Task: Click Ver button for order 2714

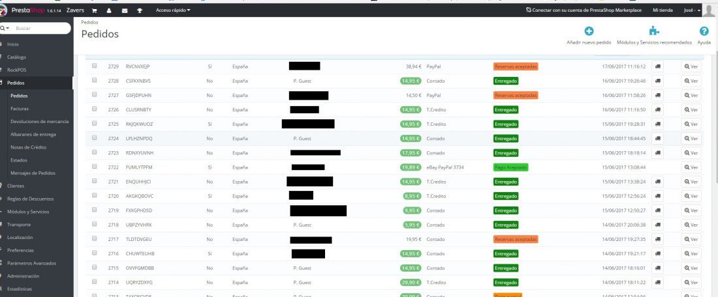Action: click(x=691, y=283)
